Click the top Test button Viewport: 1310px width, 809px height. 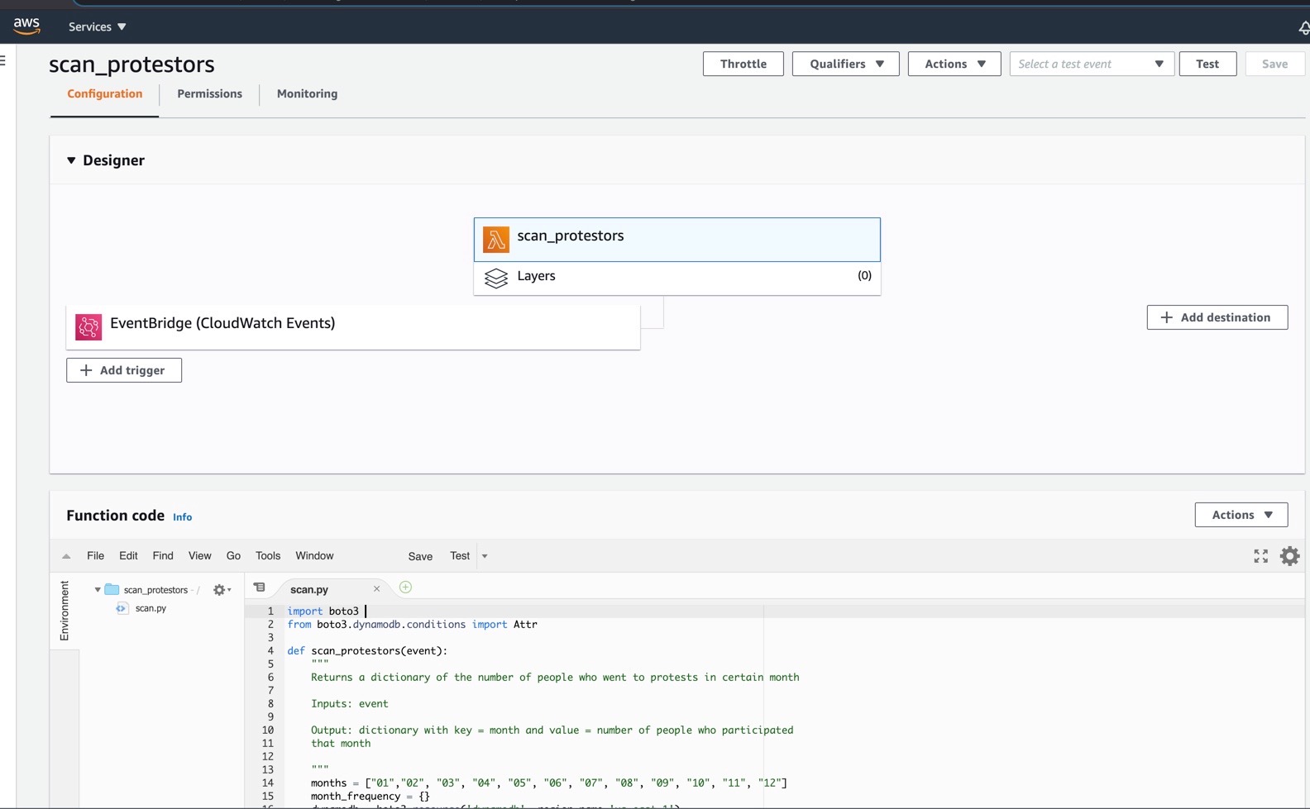pos(1207,64)
